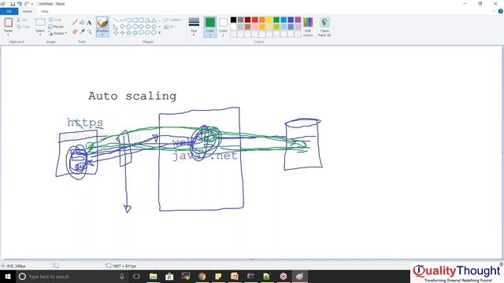Choose the Right arrow shape
Image resolution: width=504 pixels, height=283 pixels.
[x=141, y=26]
